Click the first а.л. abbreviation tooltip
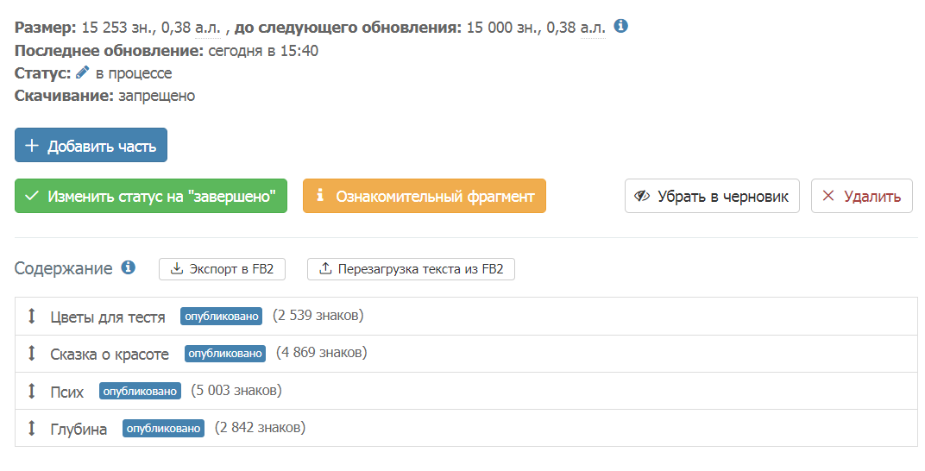This screenshot has width=925, height=471. coord(208,27)
